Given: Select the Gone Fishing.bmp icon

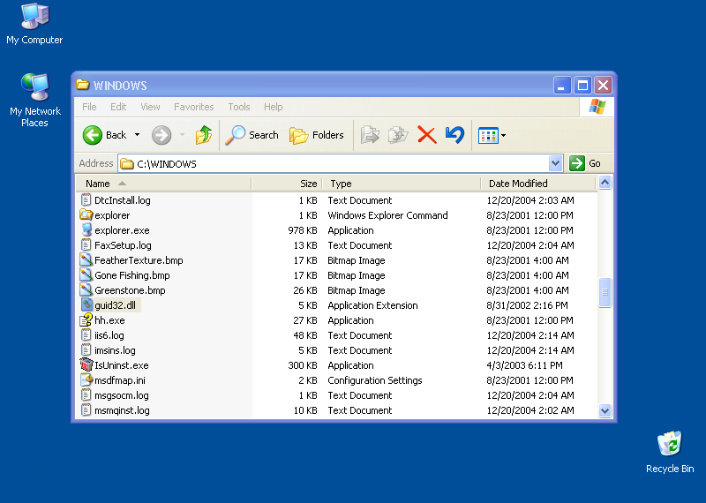Looking at the screenshot, I should (86, 275).
